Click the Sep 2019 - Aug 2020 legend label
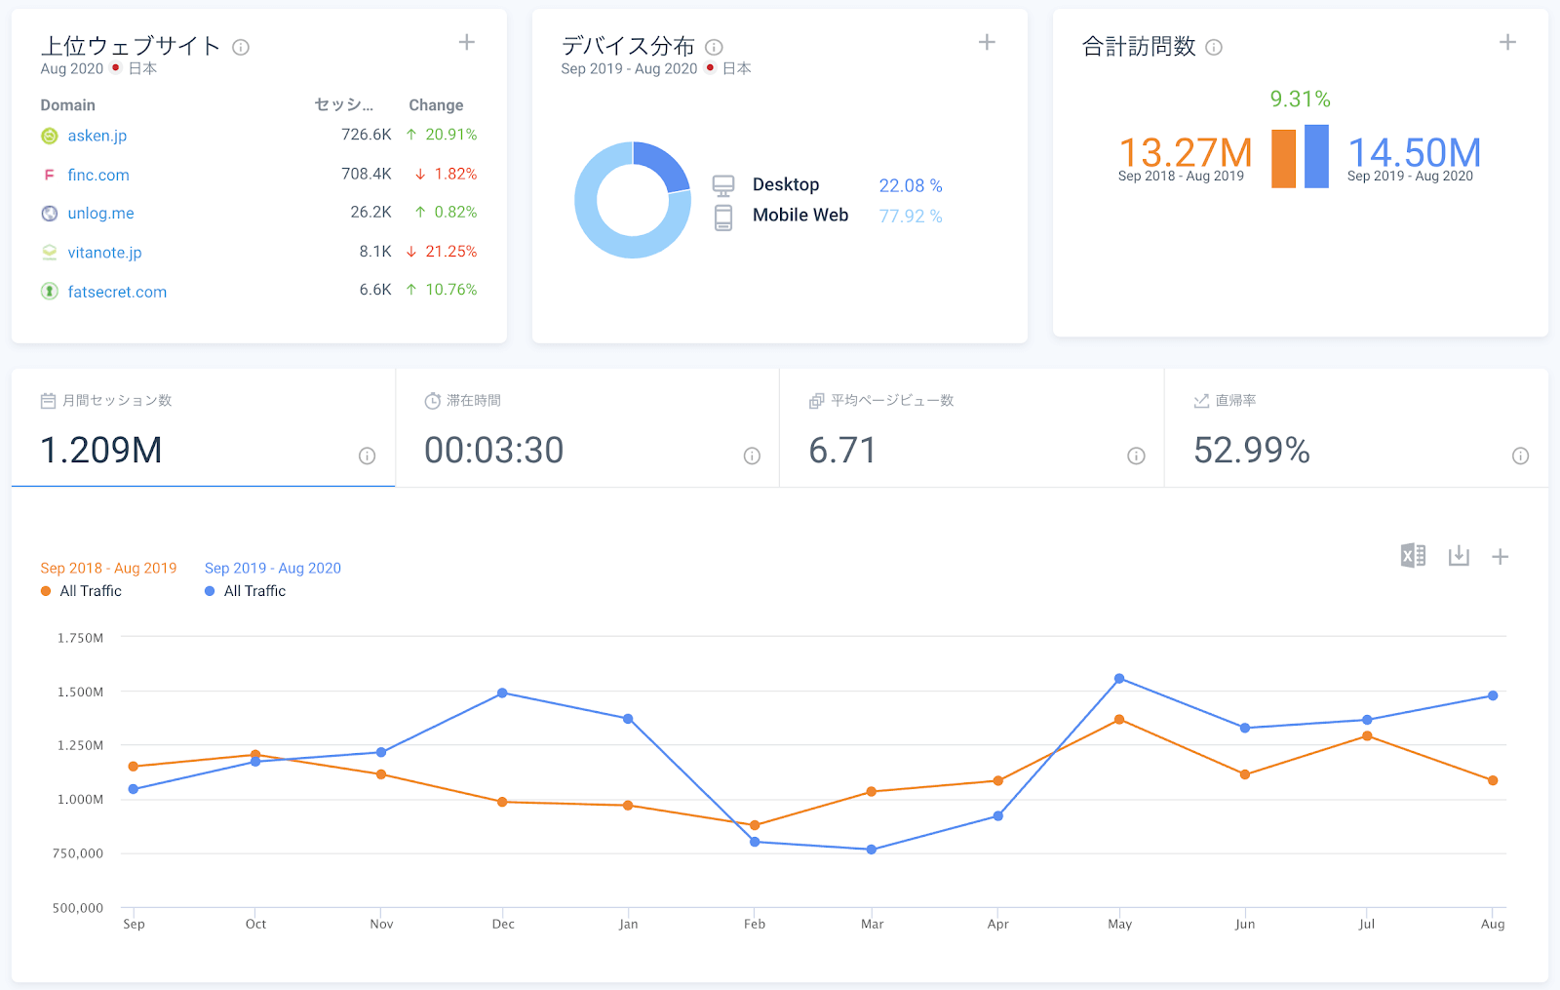 point(273,568)
